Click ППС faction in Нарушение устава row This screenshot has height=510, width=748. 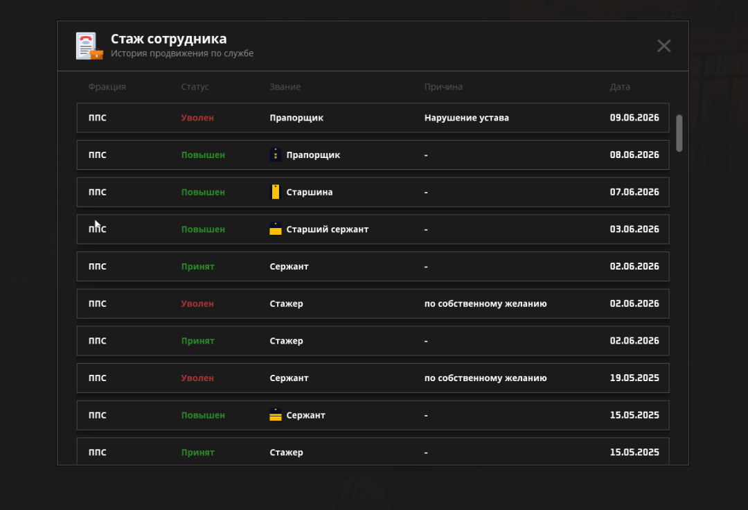click(97, 118)
